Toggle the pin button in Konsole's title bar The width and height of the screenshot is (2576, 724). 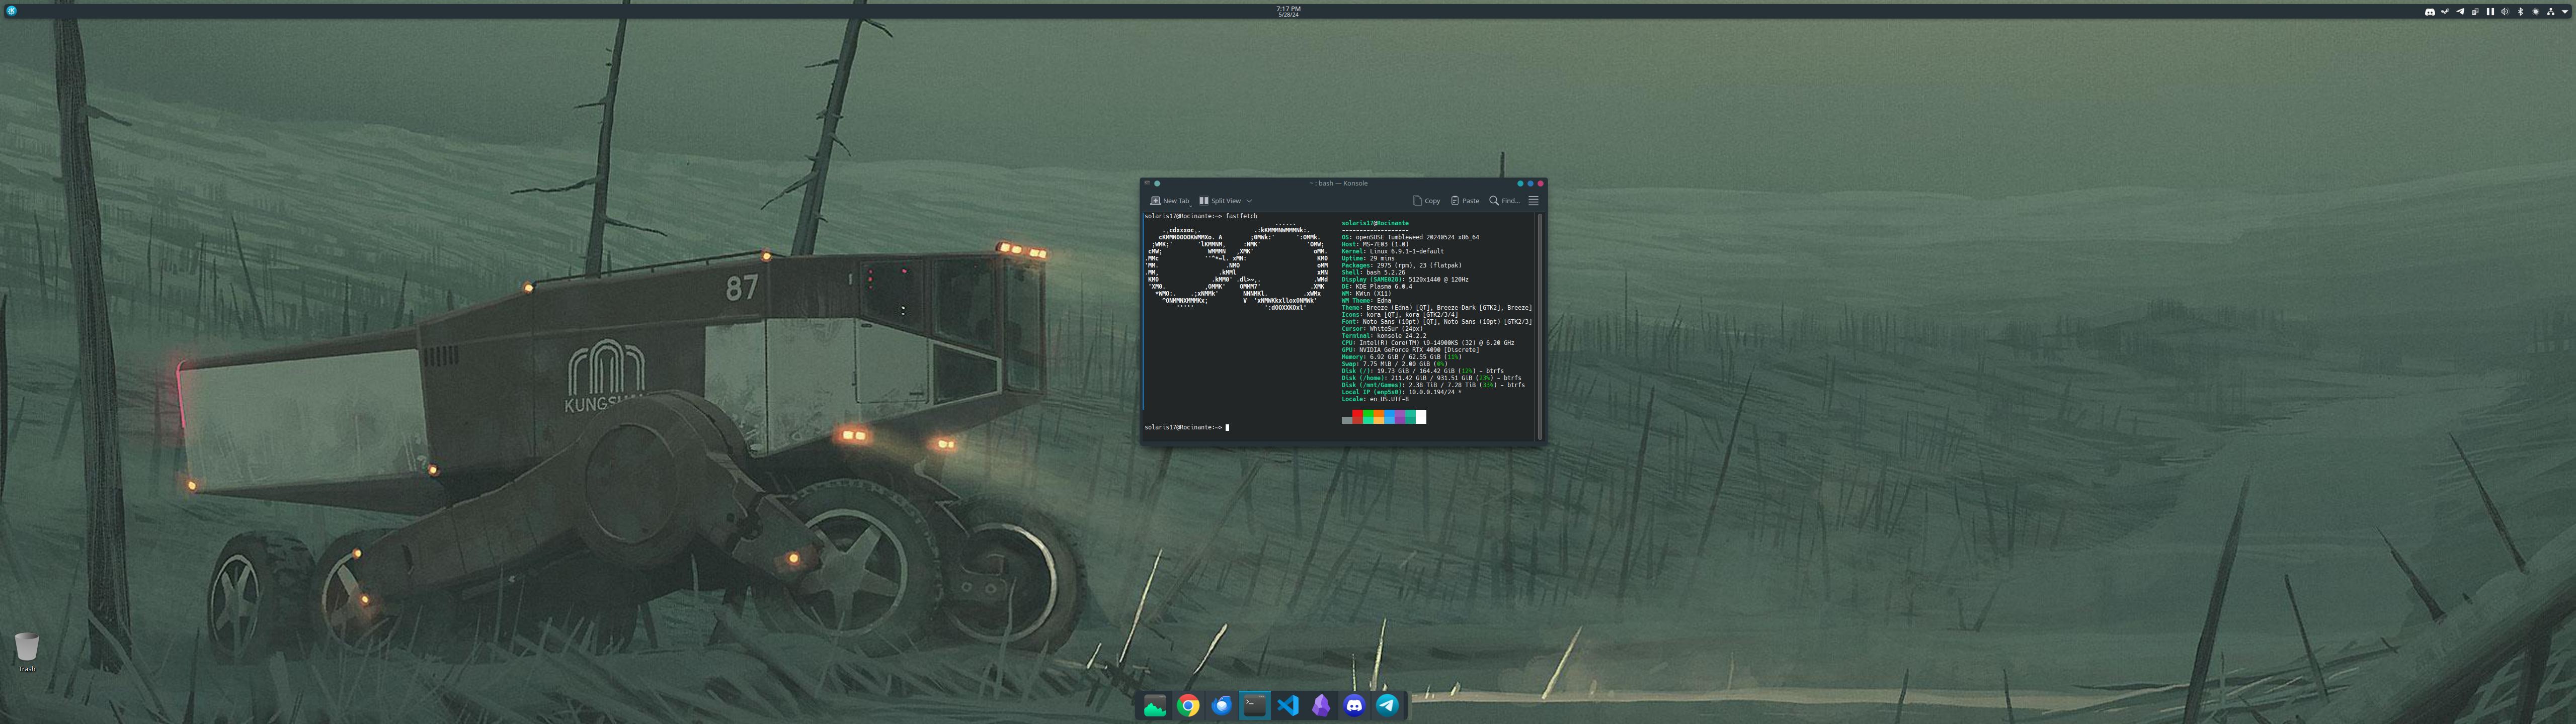(x=1157, y=183)
